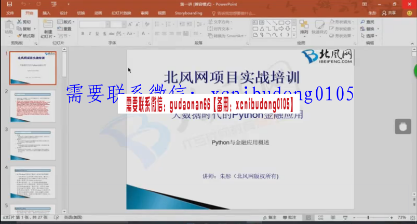This screenshot has height=224, width=417.
Task: Click Notes (备注) in status bar
Action: coord(270,218)
